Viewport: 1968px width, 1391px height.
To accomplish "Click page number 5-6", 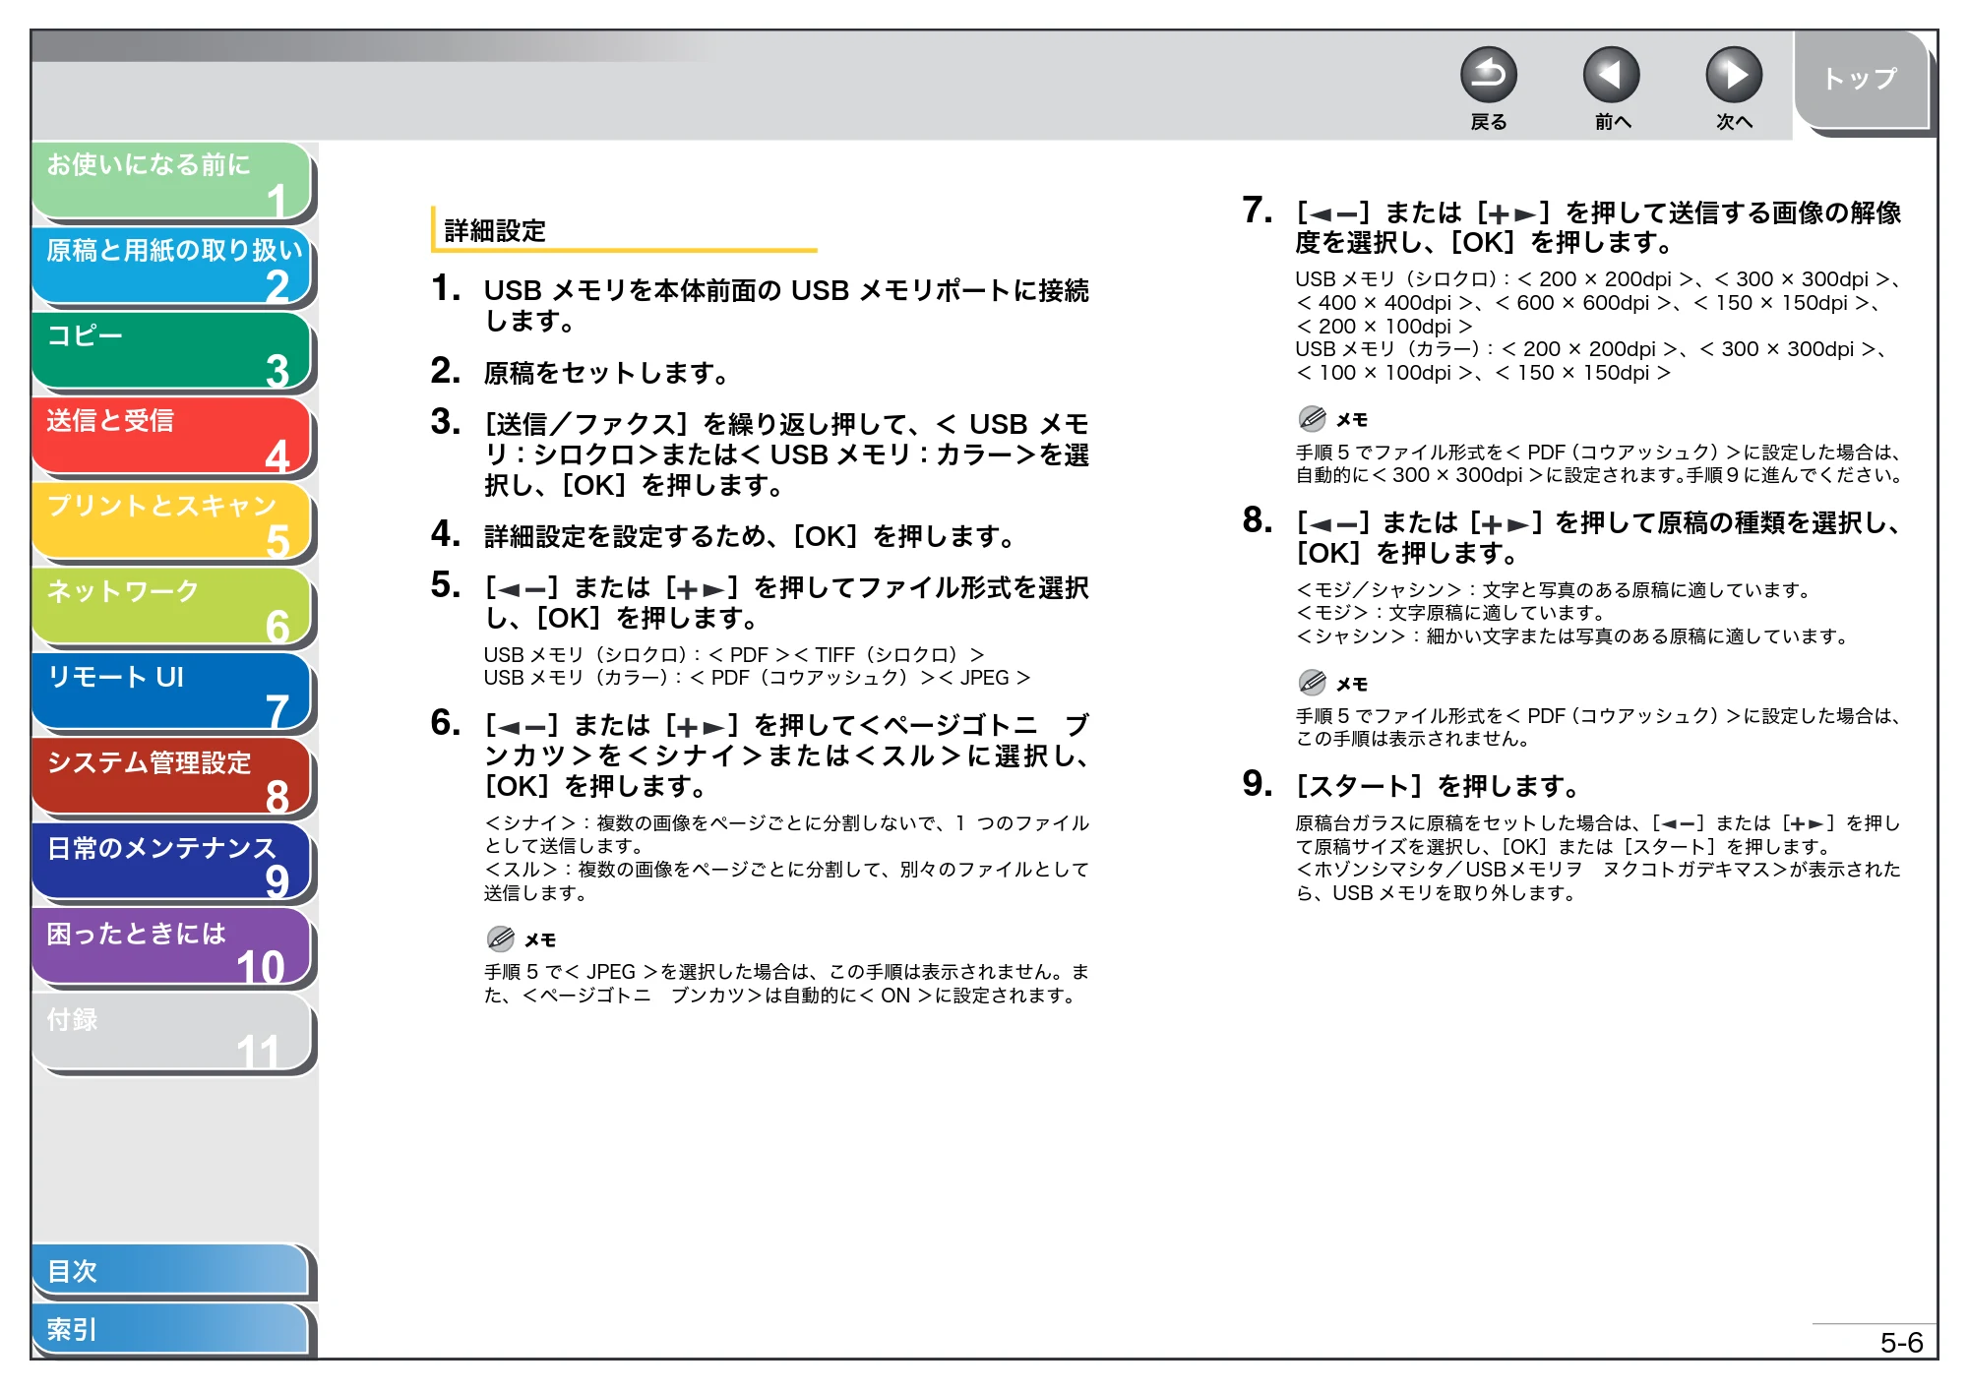I will click(x=1901, y=1343).
